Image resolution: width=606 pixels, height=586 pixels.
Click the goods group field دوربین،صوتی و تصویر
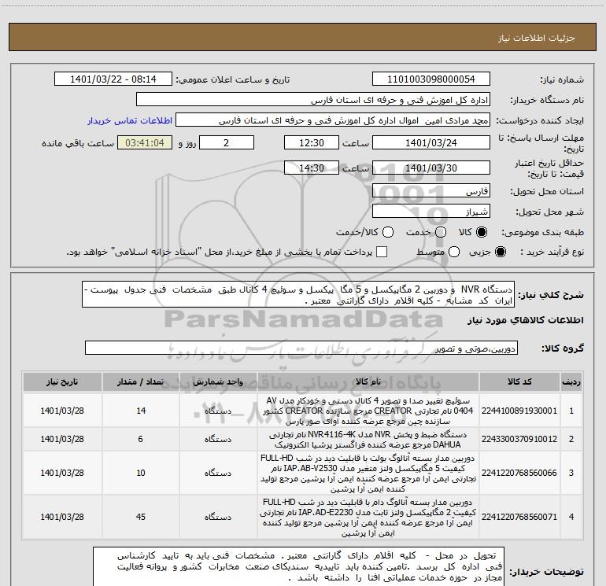tap(301, 348)
